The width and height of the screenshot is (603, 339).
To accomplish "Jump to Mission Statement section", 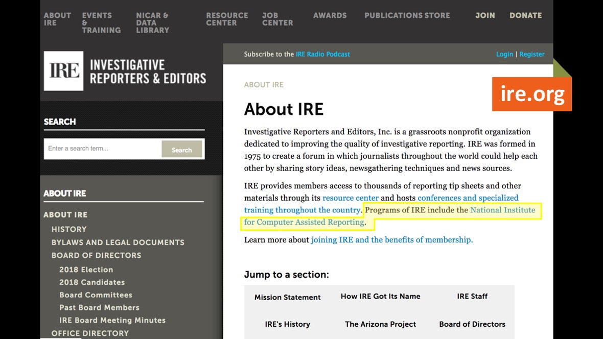I will pyautogui.click(x=287, y=297).
